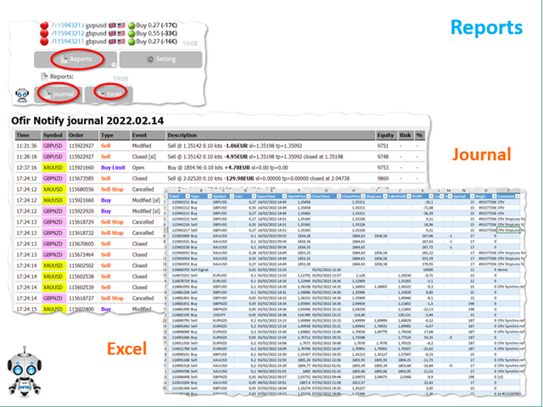Click journal title 'Ofir Notify journal 2022.02.14'

(87, 120)
